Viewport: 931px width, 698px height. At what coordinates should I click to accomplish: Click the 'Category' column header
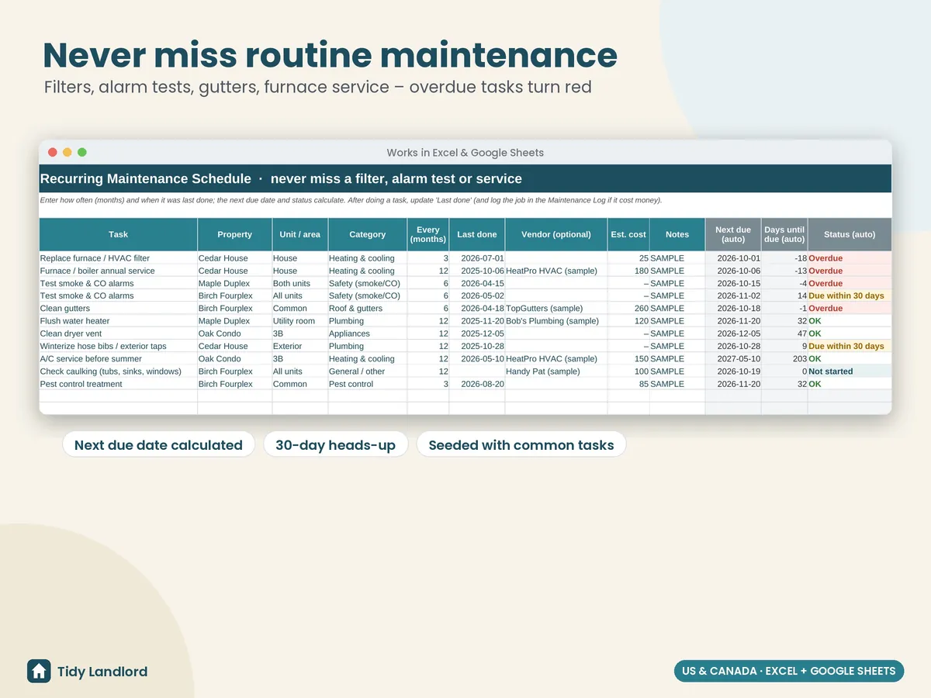(368, 234)
